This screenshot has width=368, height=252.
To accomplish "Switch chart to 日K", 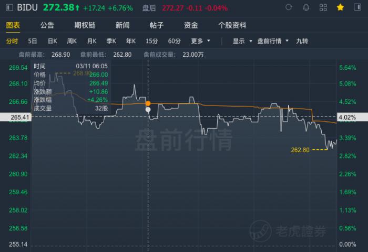I will (x=52, y=41).
